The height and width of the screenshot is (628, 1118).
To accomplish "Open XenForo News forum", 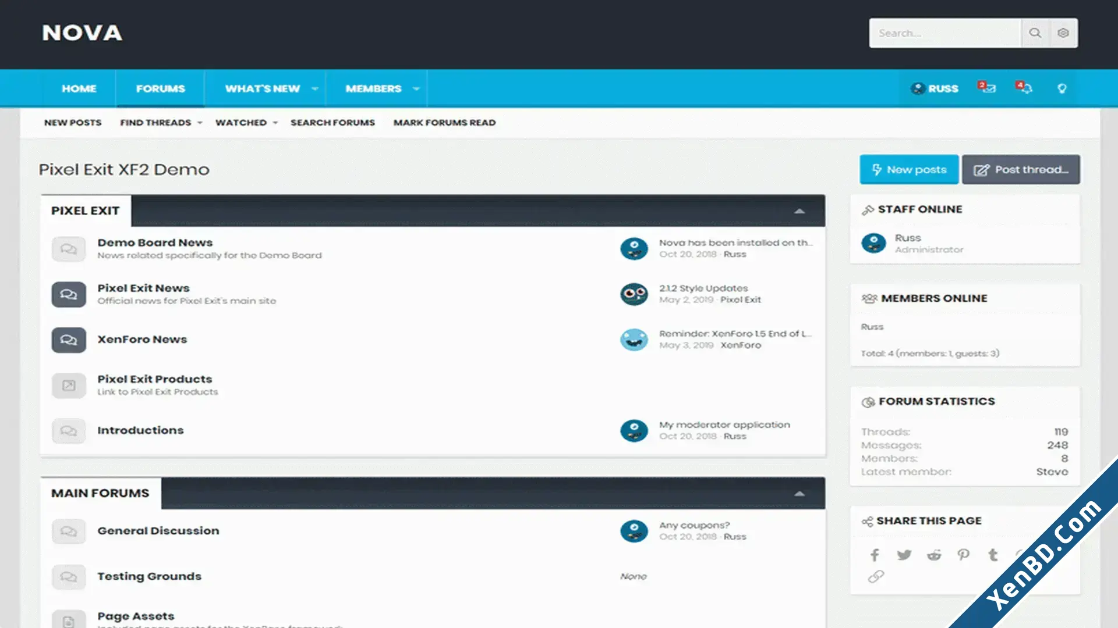I will tap(142, 339).
